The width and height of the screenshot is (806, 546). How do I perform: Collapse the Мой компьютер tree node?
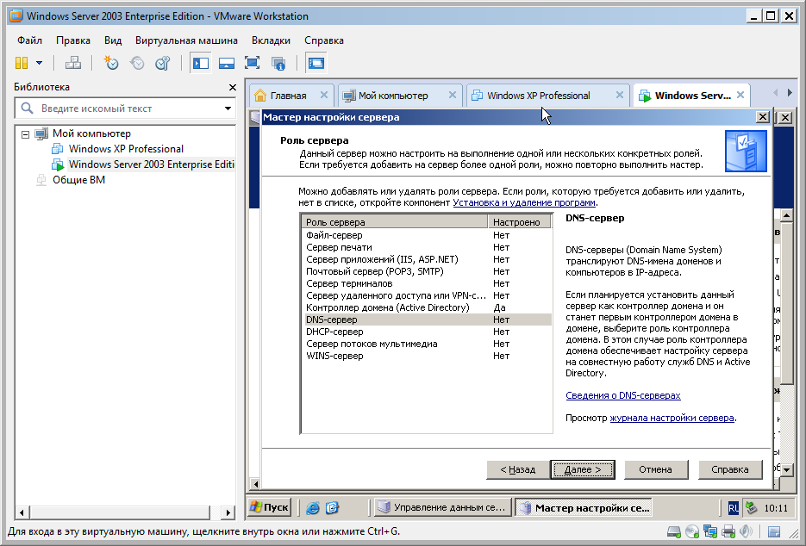25,134
